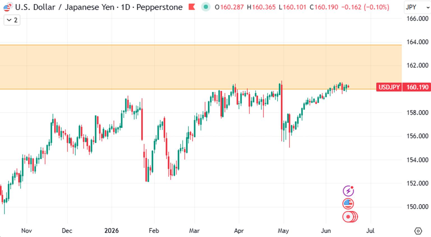Click the USDJPY price label tag
This screenshot has width=431, height=237.
click(389, 87)
